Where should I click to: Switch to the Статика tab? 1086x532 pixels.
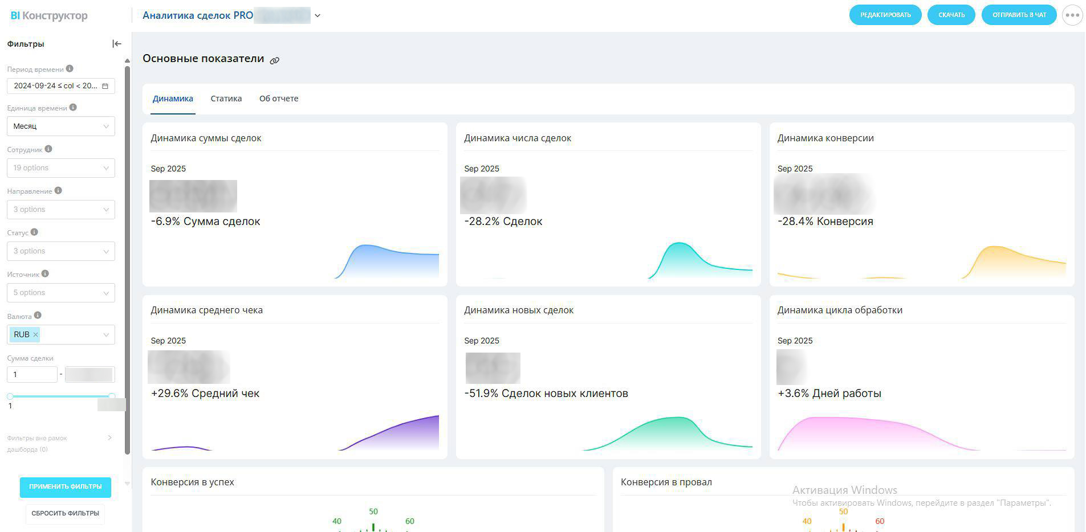(x=226, y=99)
